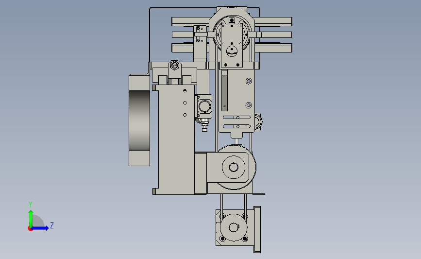Select the round port on the small valve block
The image size is (421, 259).
tap(204, 106)
